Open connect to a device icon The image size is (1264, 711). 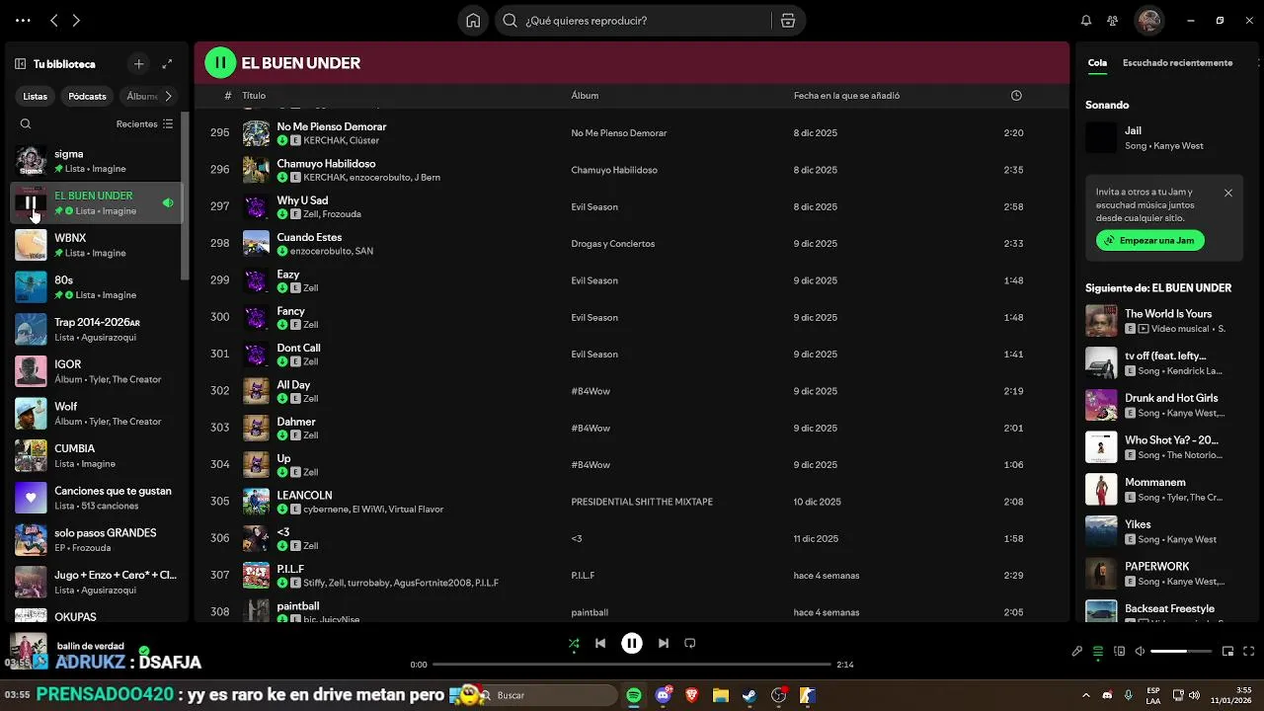tap(1119, 652)
